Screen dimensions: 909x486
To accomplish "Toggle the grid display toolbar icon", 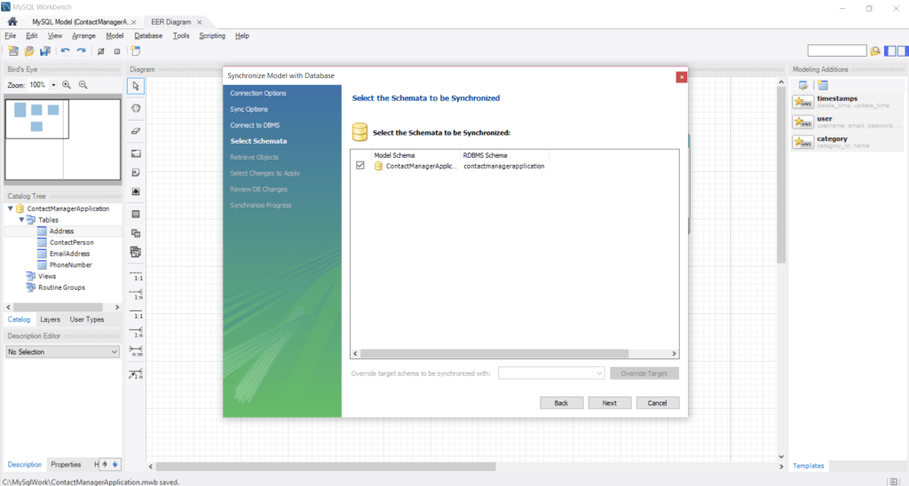I will [100, 51].
